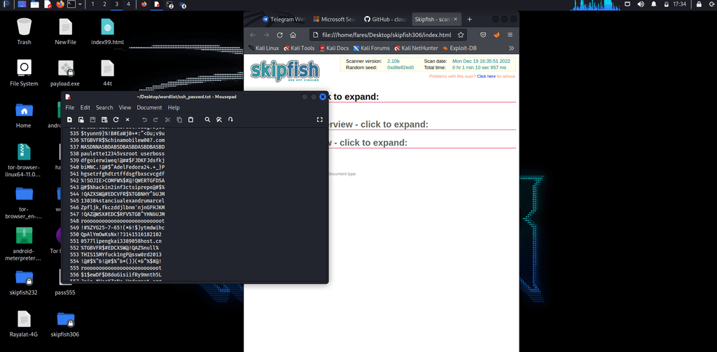Click the Go to line icon in Mousepad
The image size is (717, 352).
tap(230, 120)
